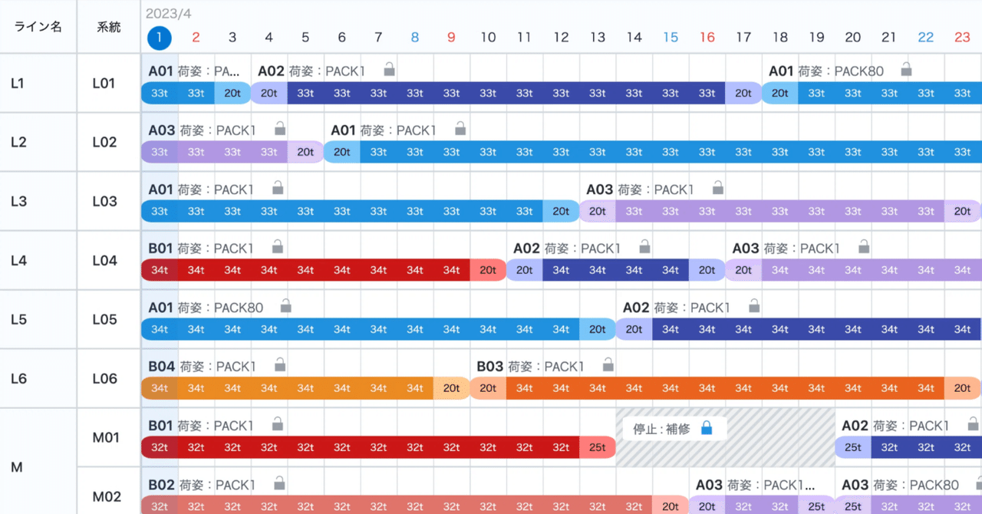
Task: Toggle lock for A02 PACK1 in M01
Action: click(974, 424)
